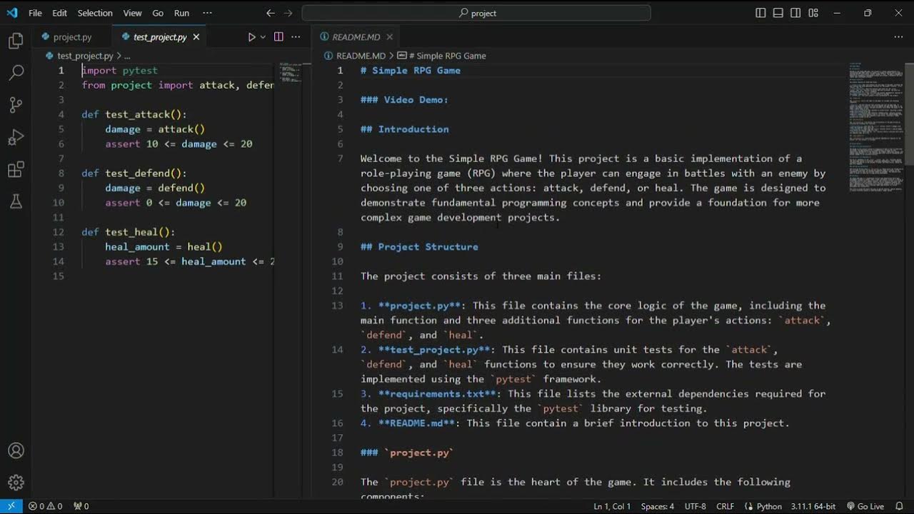914x514 pixels.
Task: Open the Manage gear icon
Action: (16, 483)
